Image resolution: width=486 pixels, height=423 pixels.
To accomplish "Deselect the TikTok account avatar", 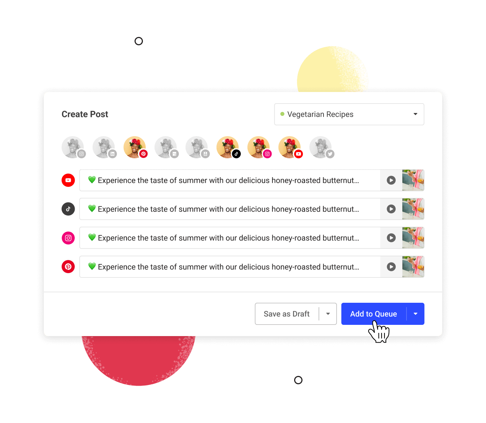I will (x=228, y=147).
